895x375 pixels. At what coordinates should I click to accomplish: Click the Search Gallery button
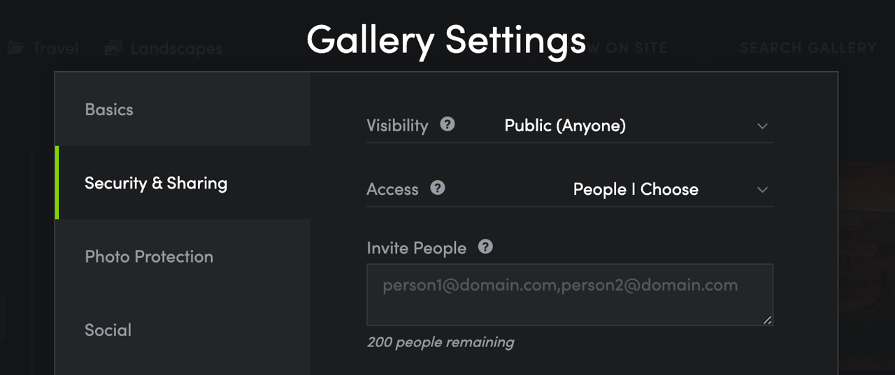click(x=808, y=48)
